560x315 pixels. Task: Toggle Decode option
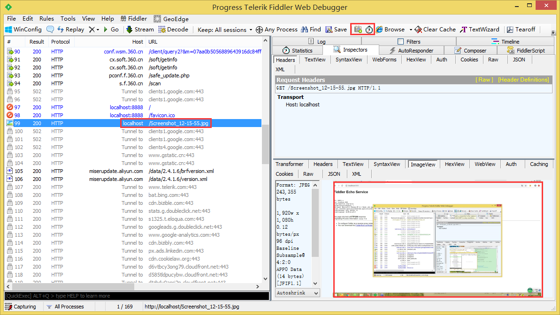pyautogui.click(x=173, y=30)
